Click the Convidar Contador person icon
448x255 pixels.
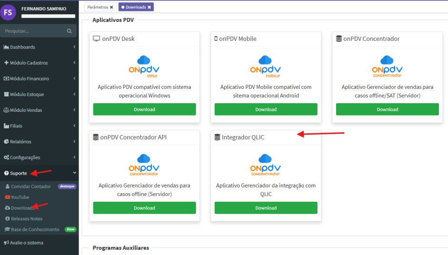[8, 186]
